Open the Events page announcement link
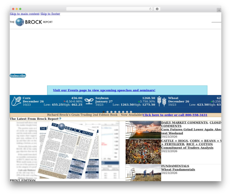231x195 pixels. pyautogui.click(x=104, y=90)
